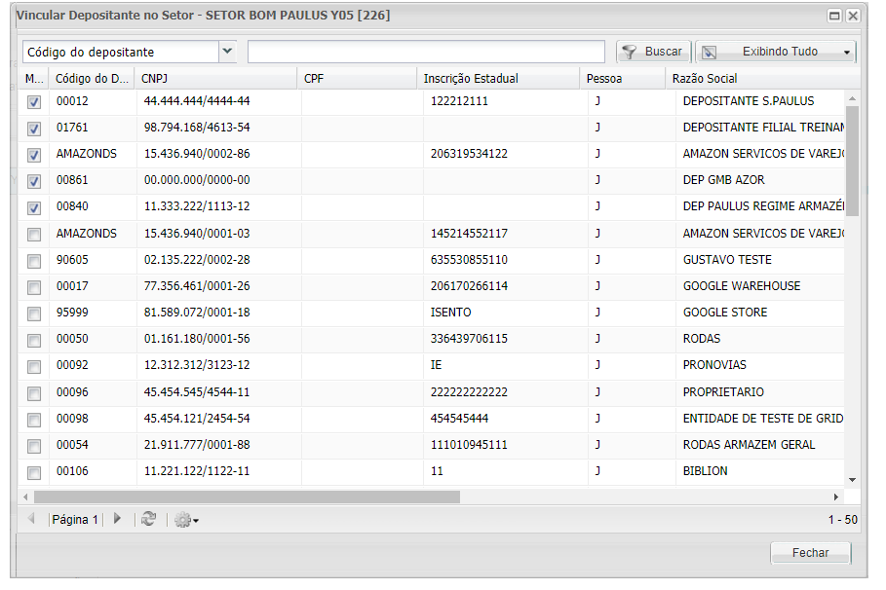
Task: Uncheck depositante 00012 checkbox
Action: pos(34,102)
